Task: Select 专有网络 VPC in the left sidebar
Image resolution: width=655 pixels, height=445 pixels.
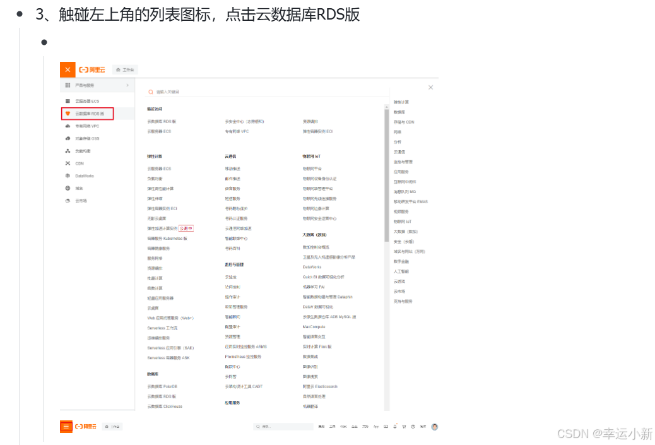Action: pos(87,126)
